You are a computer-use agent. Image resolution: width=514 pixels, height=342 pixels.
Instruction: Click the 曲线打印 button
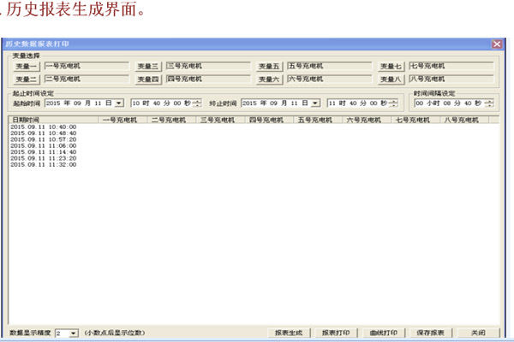383,332
